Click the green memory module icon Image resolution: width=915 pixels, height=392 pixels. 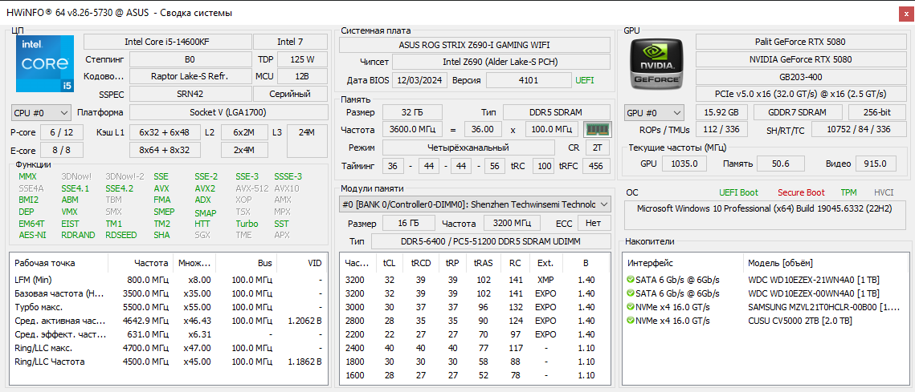pos(595,129)
